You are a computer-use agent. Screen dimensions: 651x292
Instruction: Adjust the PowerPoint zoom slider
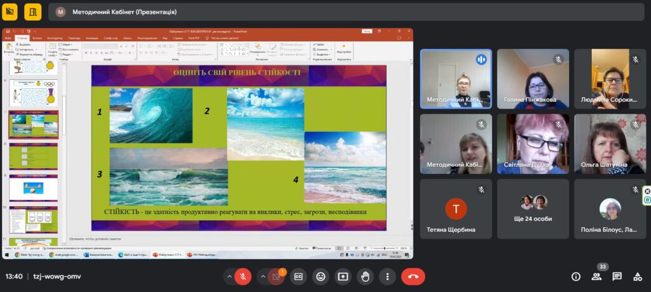pyautogui.click(x=384, y=248)
